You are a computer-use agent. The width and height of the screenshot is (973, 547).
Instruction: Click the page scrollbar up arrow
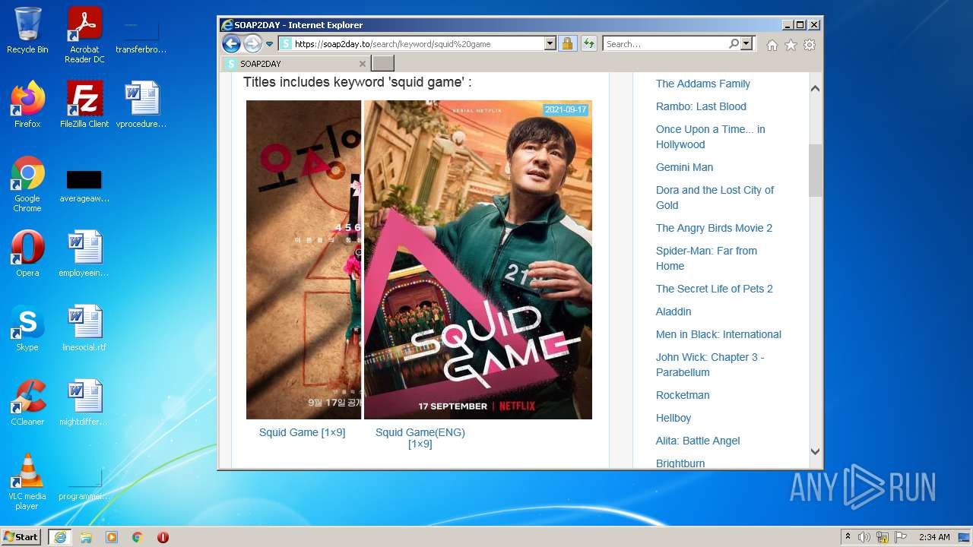815,88
